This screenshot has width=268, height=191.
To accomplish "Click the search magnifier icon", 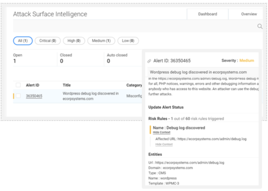I will 260,27.
